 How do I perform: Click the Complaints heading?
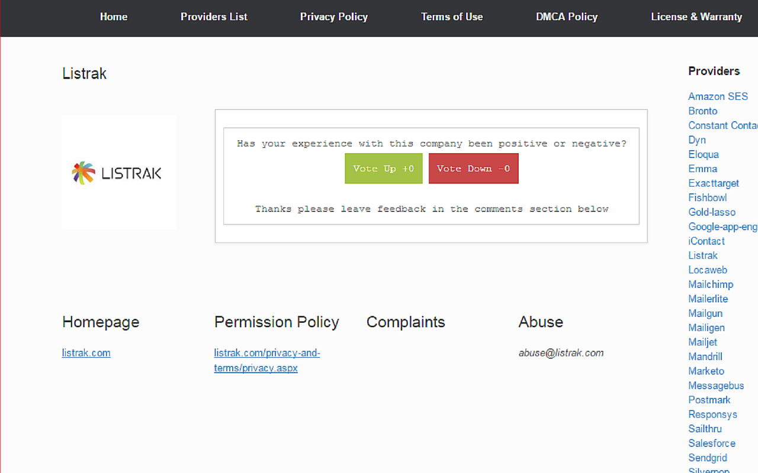point(406,322)
